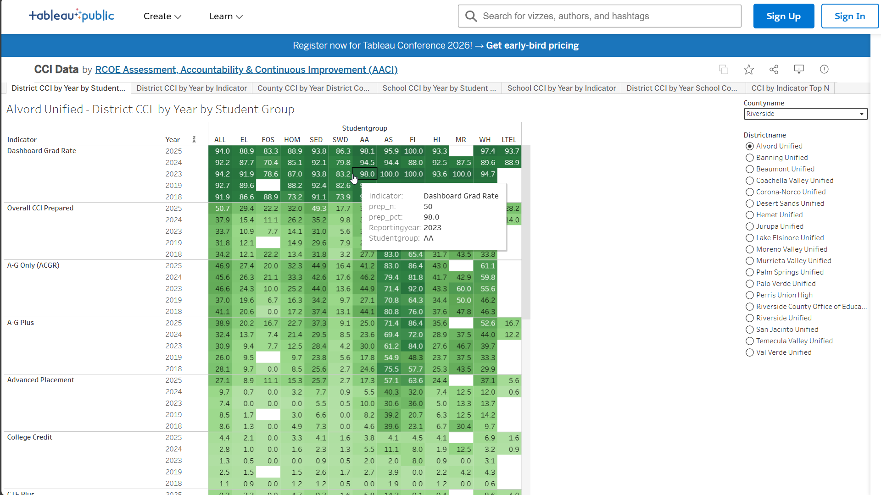Select Banning Unified district radio button
Viewport: 881px width, 495px height.
pyautogui.click(x=750, y=158)
